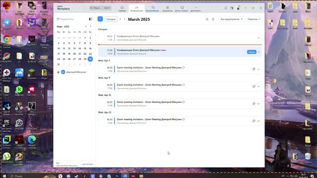Open the profile avatar menu

tap(238, 8)
